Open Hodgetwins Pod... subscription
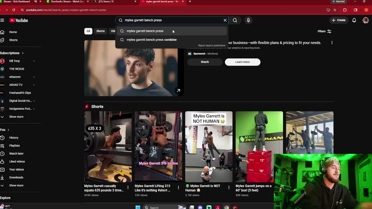This screenshot has height=209, width=372. [20, 109]
